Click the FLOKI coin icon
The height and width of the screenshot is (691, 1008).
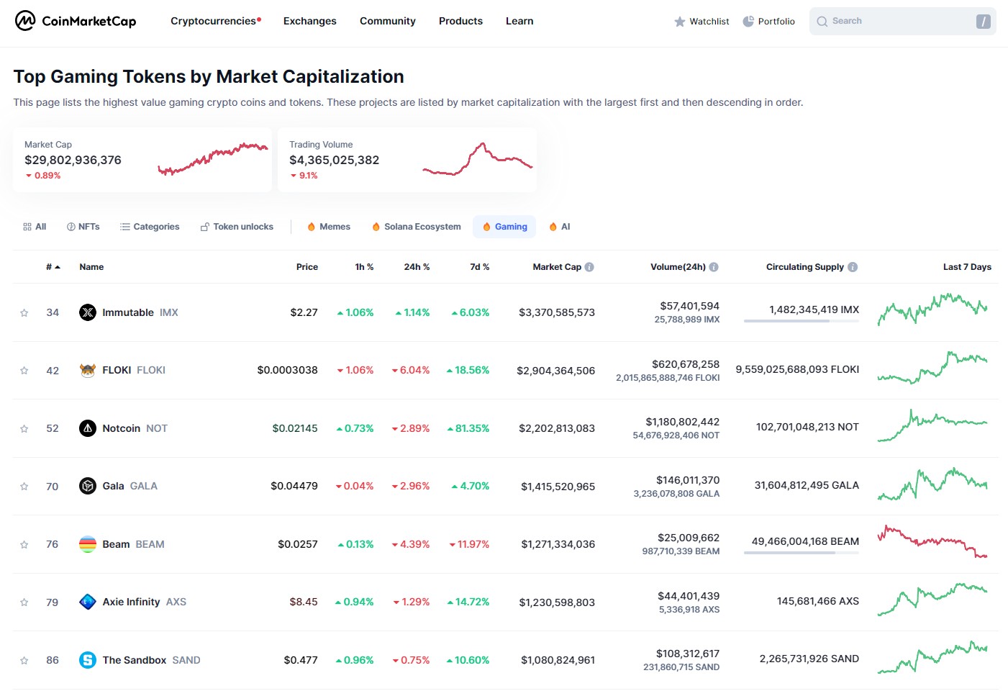(88, 370)
